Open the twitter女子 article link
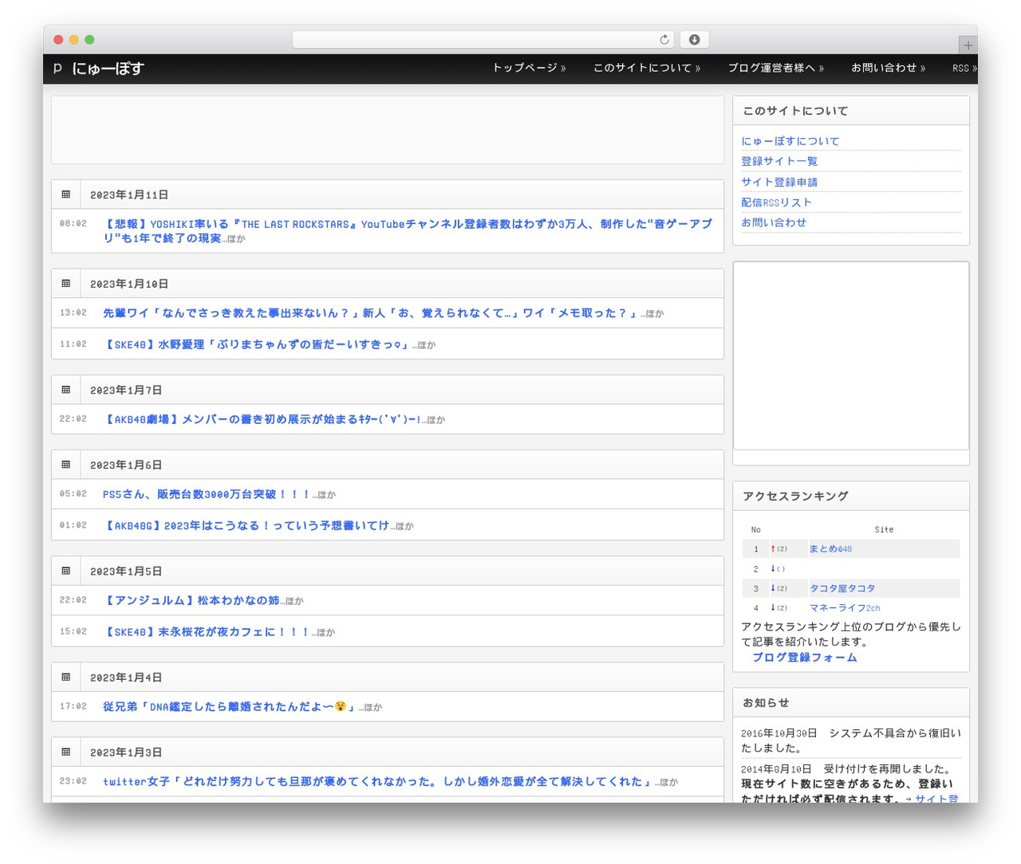Image resolution: width=1021 pixels, height=864 pixels. (x=377, y=781)
